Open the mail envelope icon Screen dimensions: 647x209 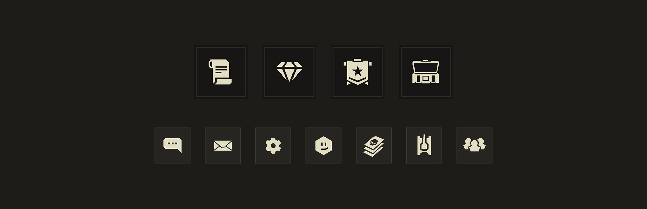223,146
